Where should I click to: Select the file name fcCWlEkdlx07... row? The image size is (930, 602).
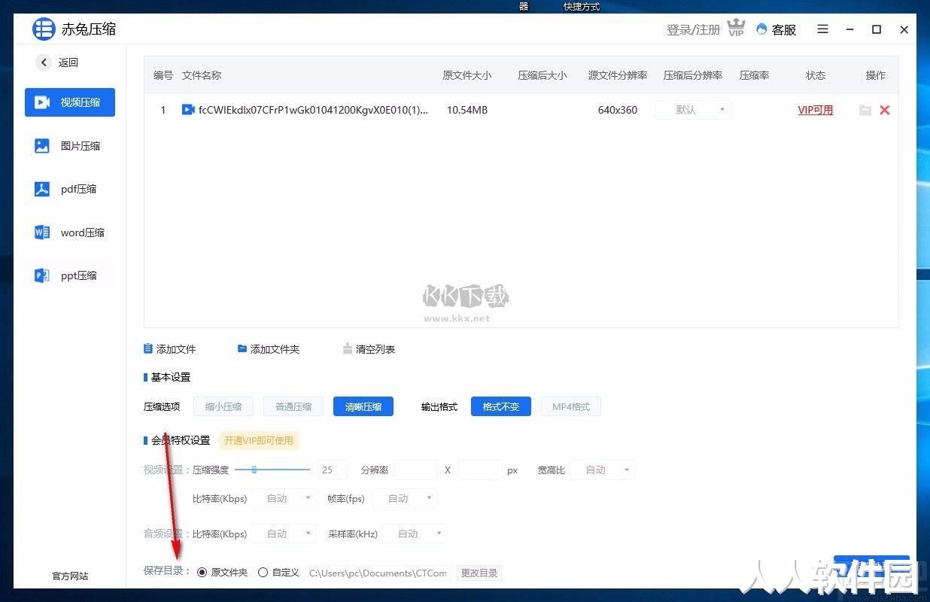[313, 110]
